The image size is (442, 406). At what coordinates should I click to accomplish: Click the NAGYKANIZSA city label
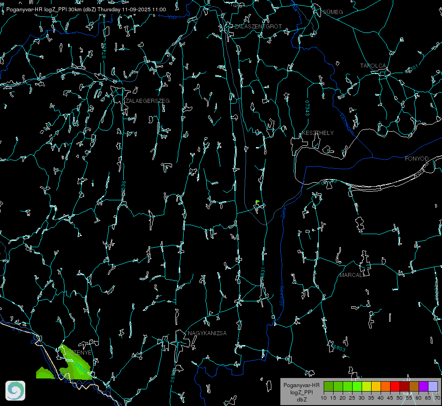pos(207,333)
